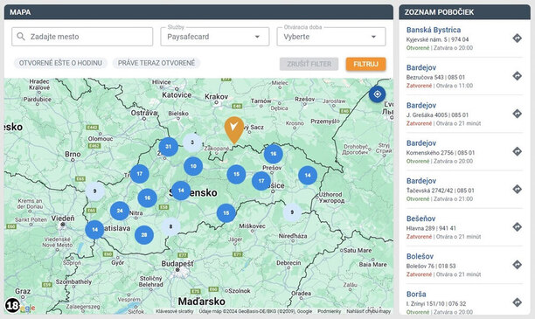Viewport: 535px width, 319px height.
Task: Click the 'MAPA' panel header
Action: [x=198, y=12]
